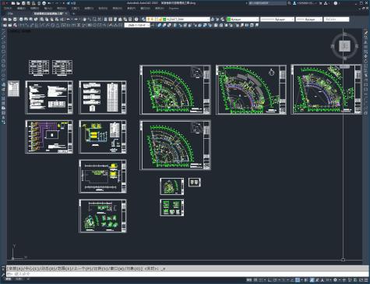The image size is (370, 284).
Task: Open the DesignCenter icon
Action: (111, 20)
